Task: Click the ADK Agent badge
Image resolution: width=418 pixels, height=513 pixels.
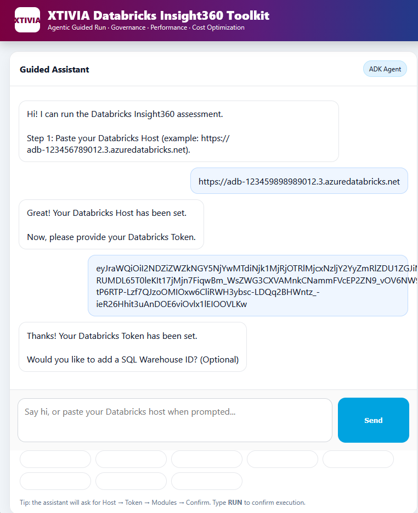Action: (385, 69)
